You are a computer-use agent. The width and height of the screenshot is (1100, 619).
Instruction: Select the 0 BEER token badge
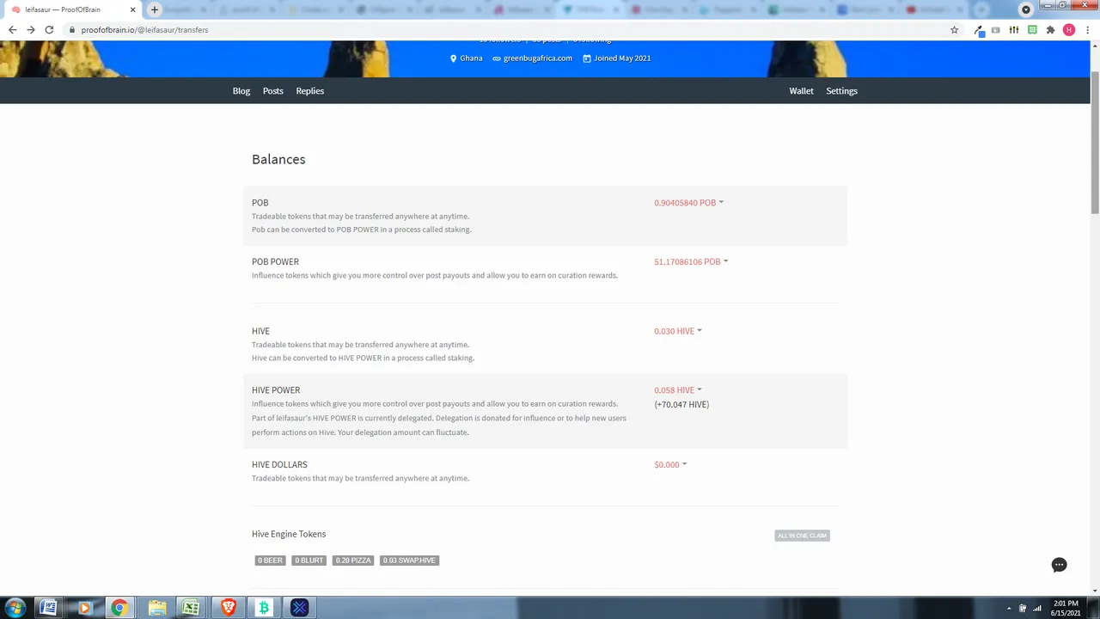(270, 561)
